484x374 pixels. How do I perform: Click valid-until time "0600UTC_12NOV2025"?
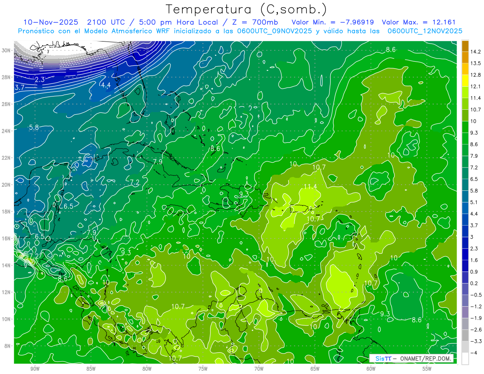425,31
